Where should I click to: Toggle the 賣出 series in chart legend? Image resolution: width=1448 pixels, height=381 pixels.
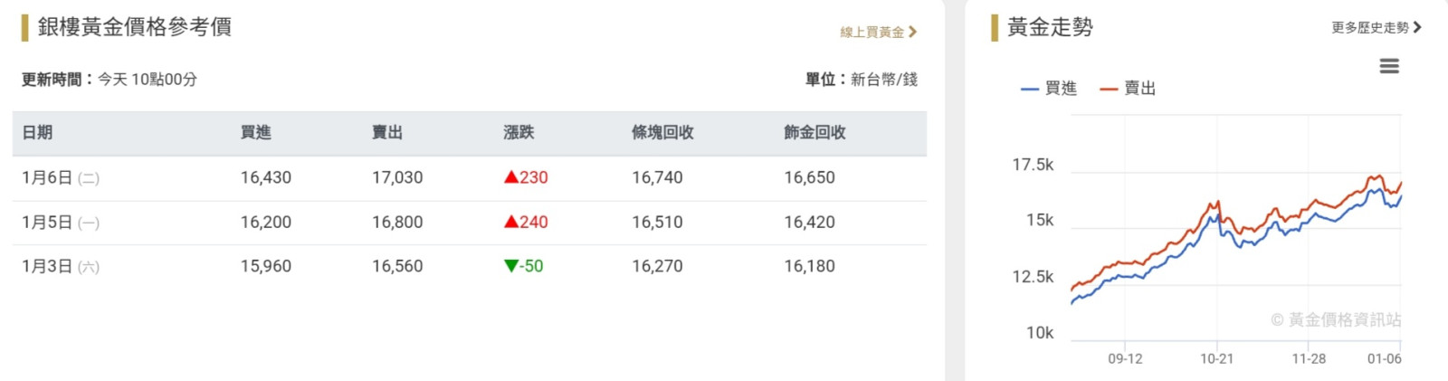1128,89
